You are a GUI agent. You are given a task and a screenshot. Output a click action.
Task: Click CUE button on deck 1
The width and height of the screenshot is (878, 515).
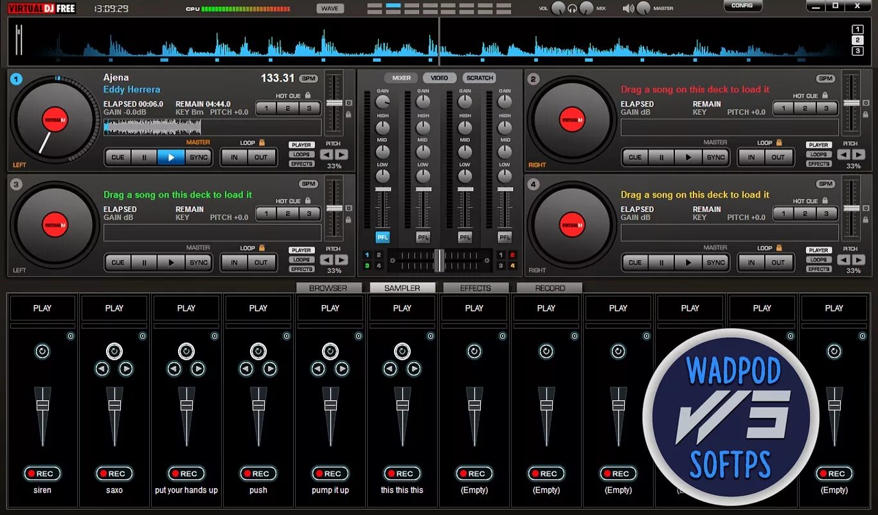coord(118,157)
